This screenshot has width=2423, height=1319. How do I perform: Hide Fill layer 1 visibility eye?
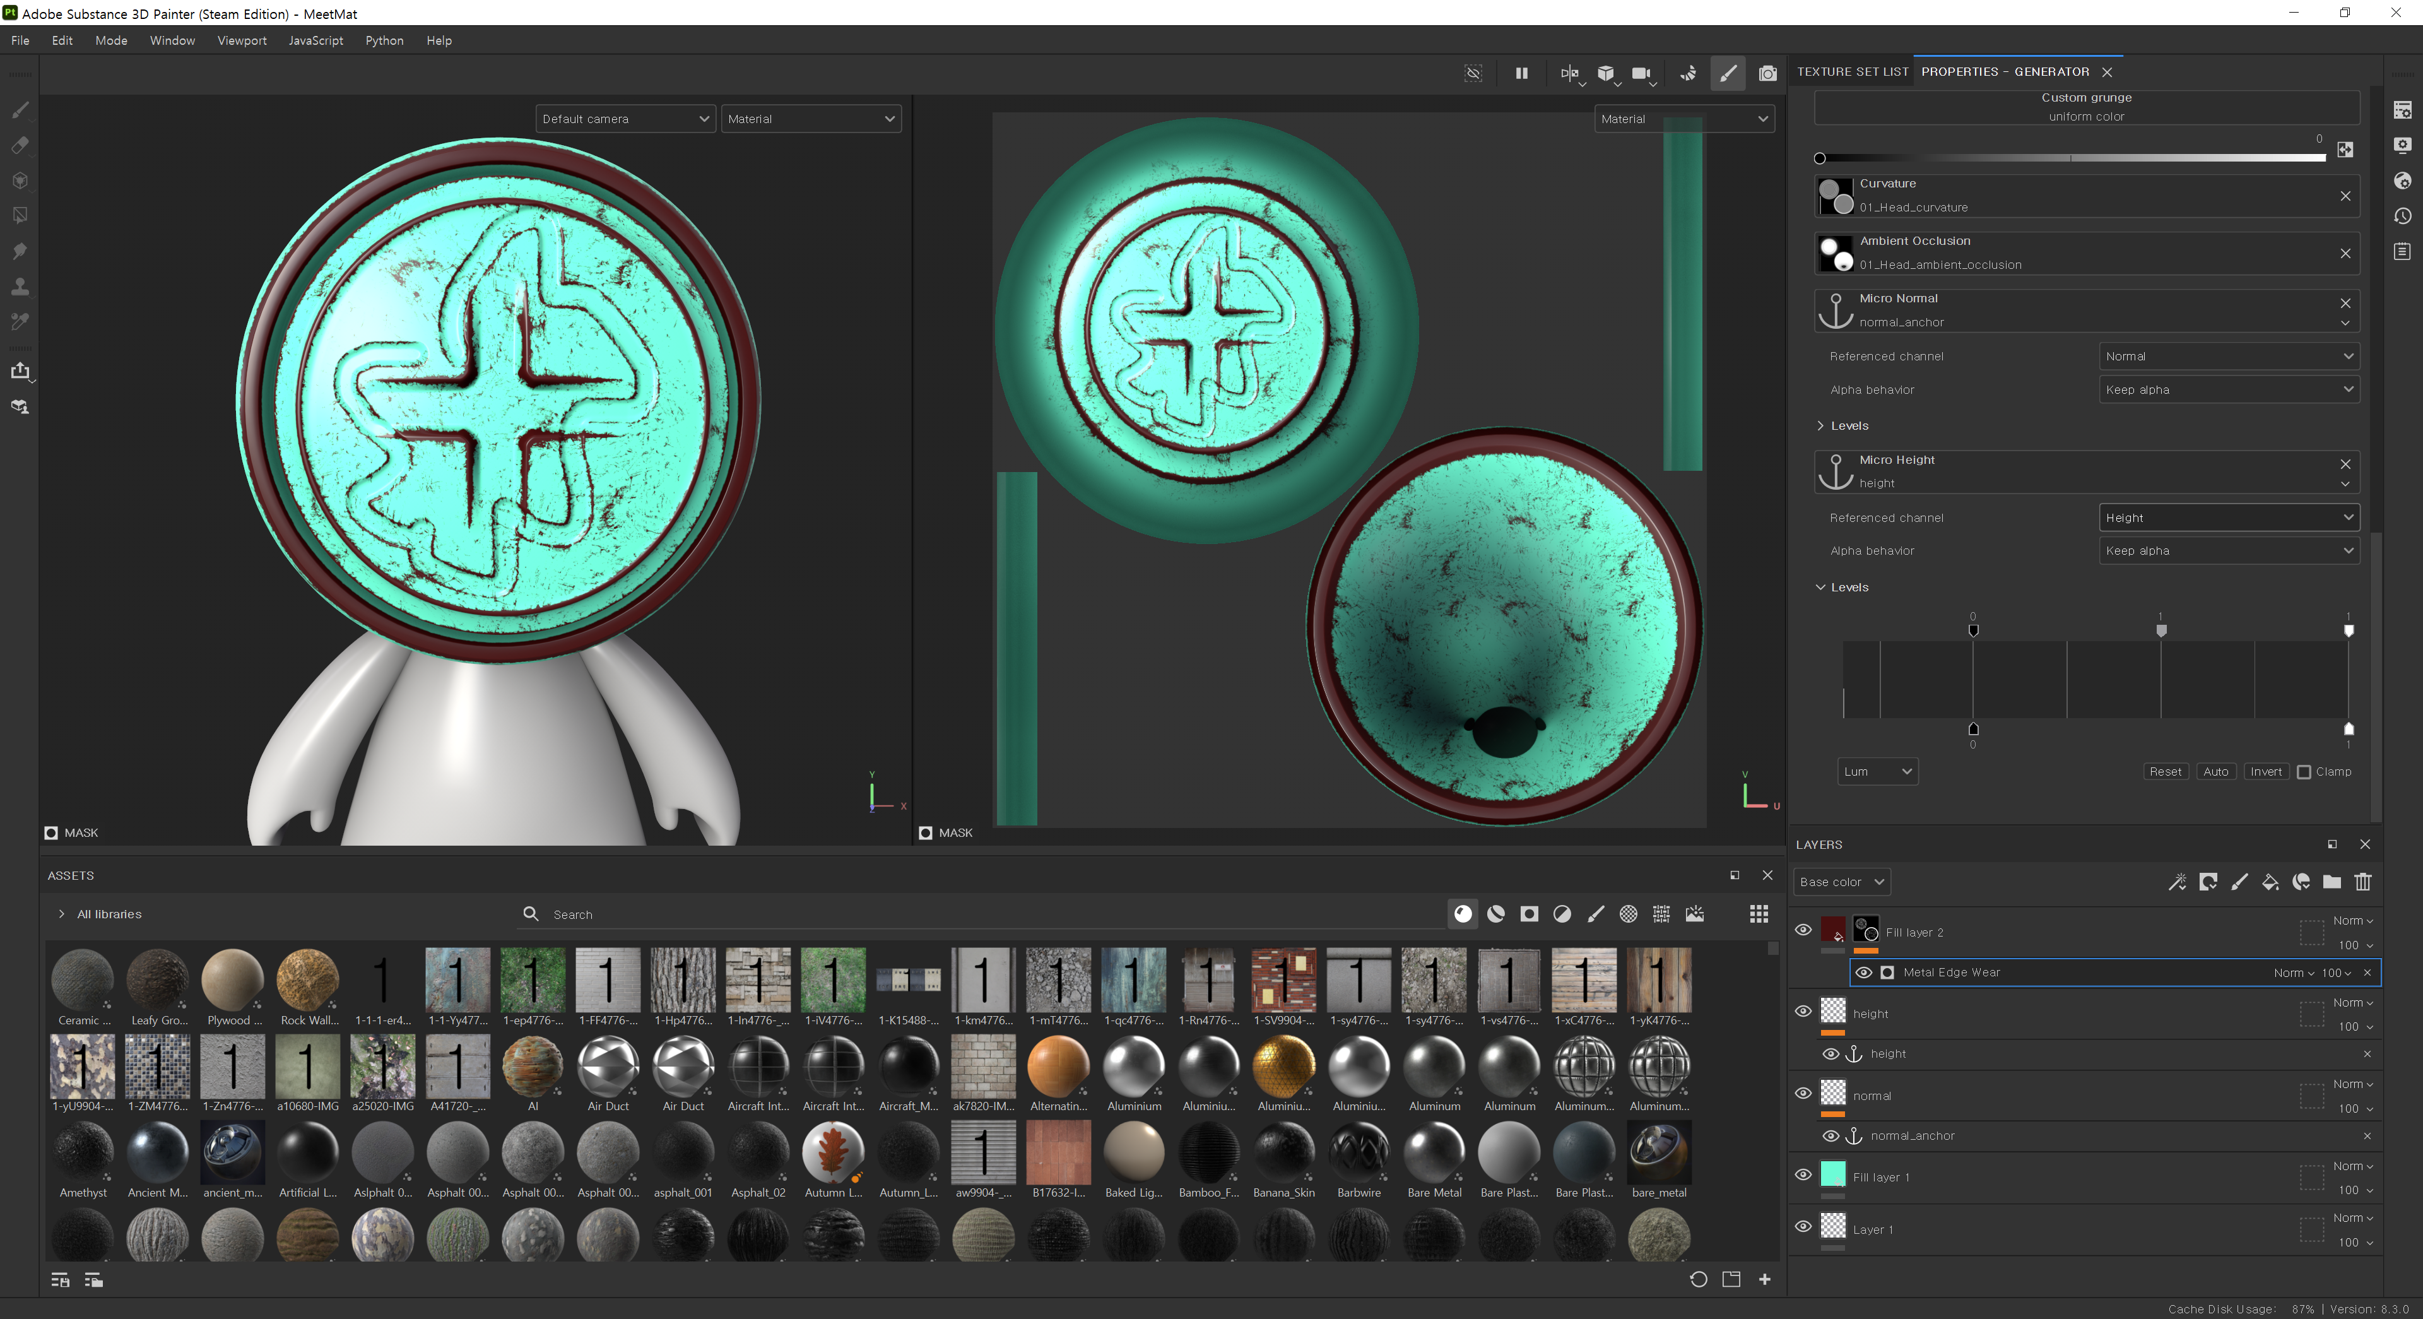[x=1803, y=1175]
